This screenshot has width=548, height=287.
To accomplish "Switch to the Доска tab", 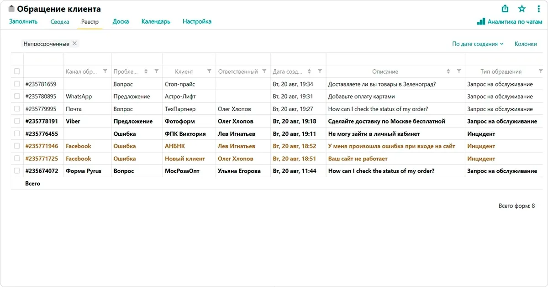I will pyautogui.click(x=121, y=21).
